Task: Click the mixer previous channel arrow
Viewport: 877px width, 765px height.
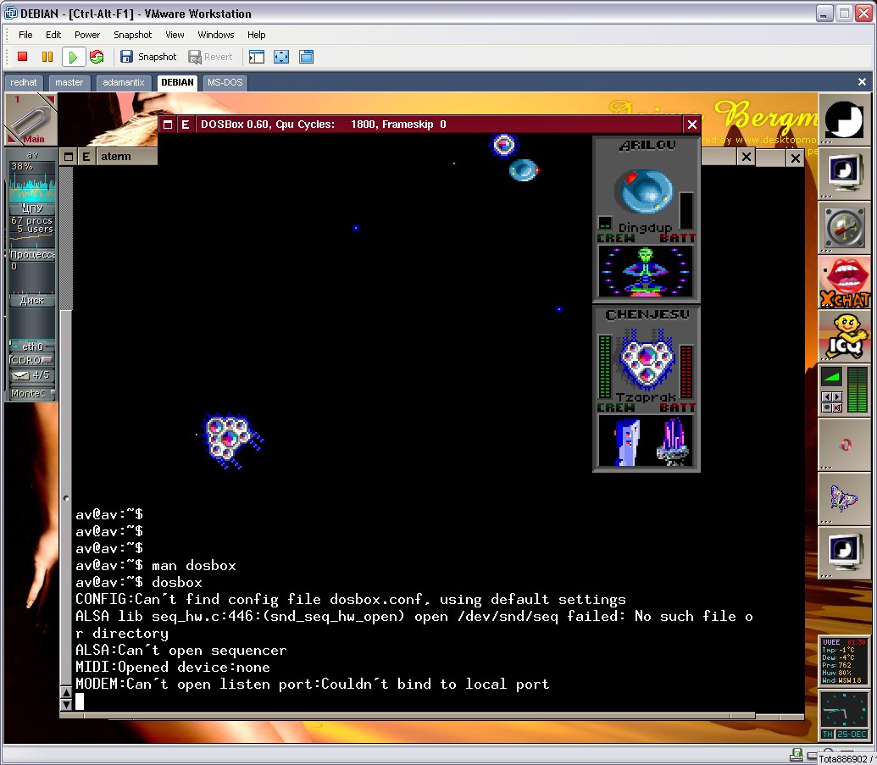Action: 827,396
